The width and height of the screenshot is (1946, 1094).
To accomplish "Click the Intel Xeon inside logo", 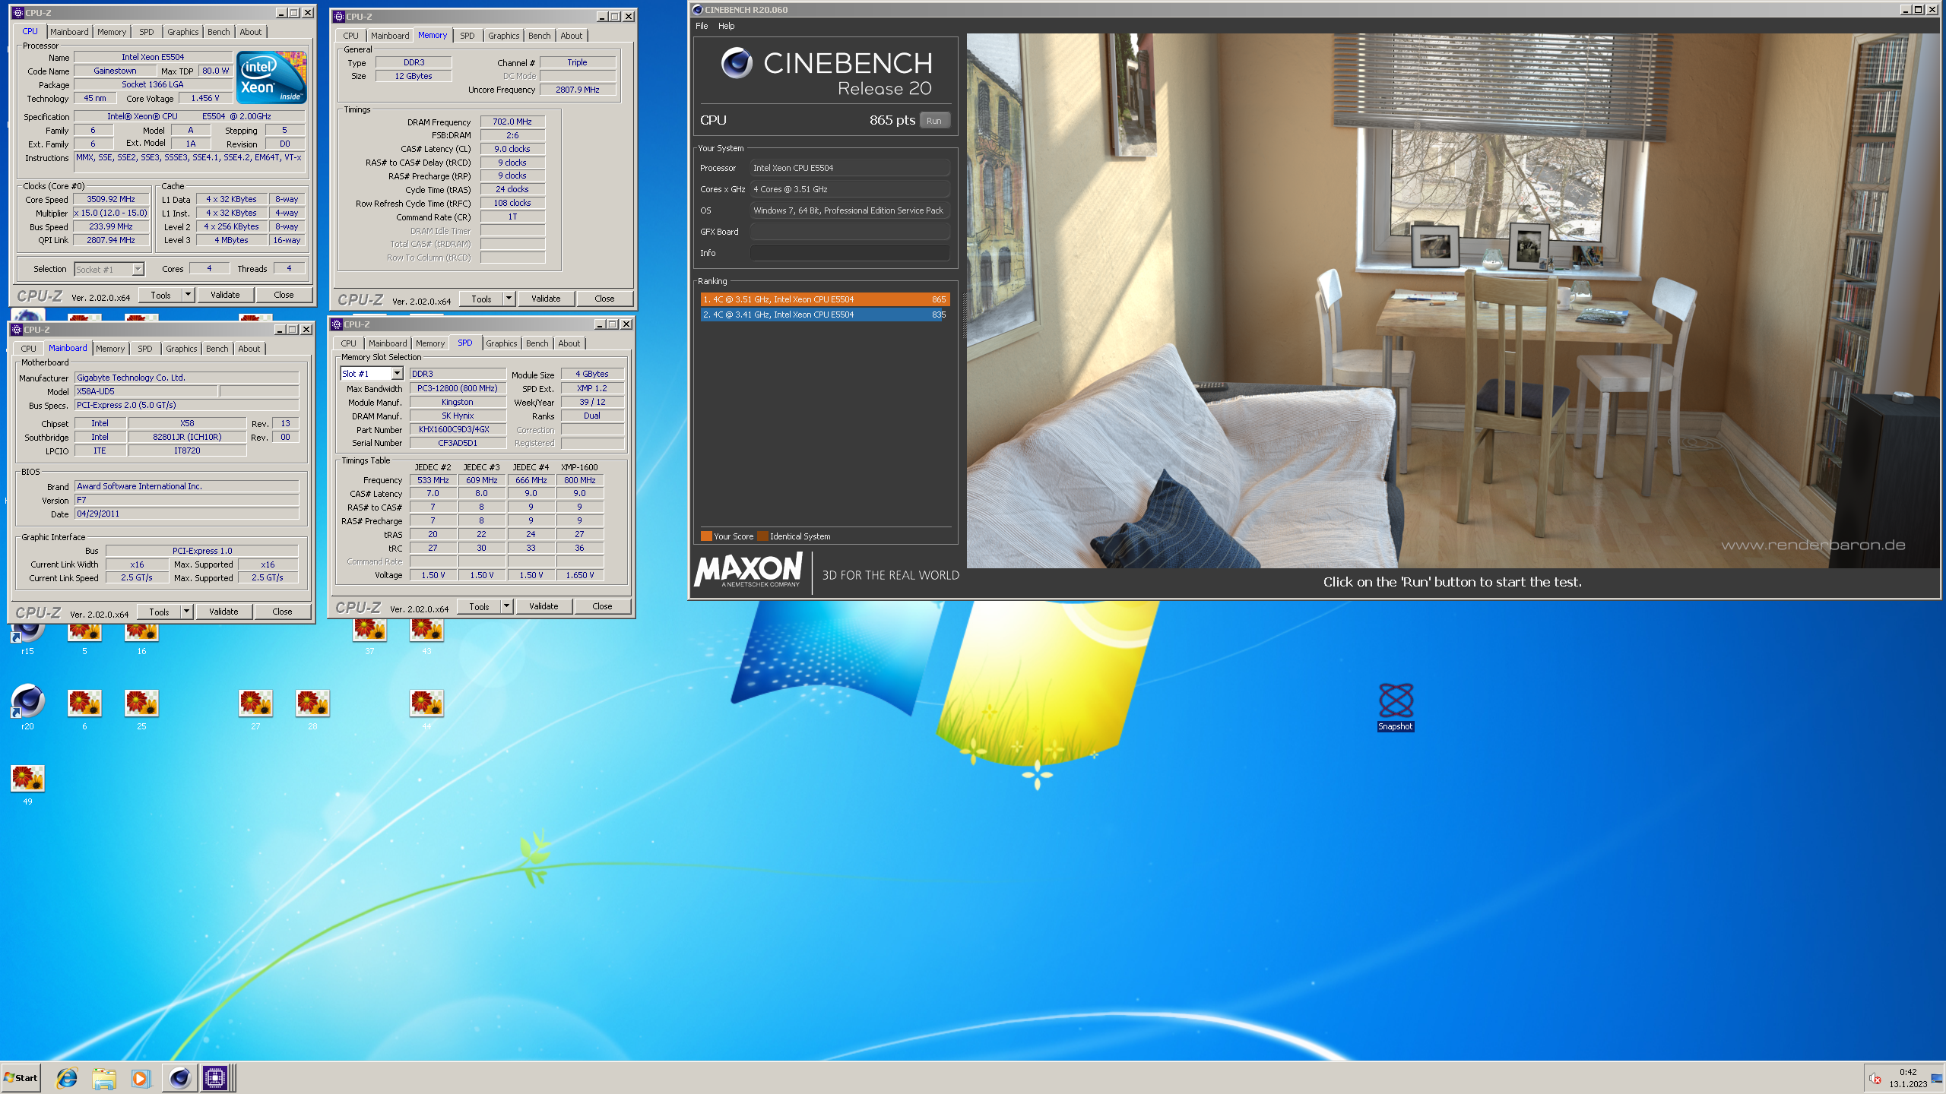I will coord(271,77).
